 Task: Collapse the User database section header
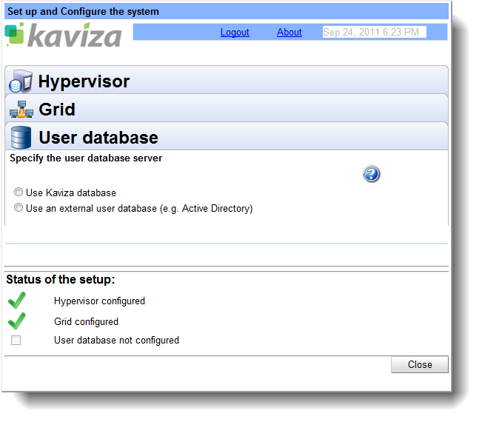click(98, 138)
